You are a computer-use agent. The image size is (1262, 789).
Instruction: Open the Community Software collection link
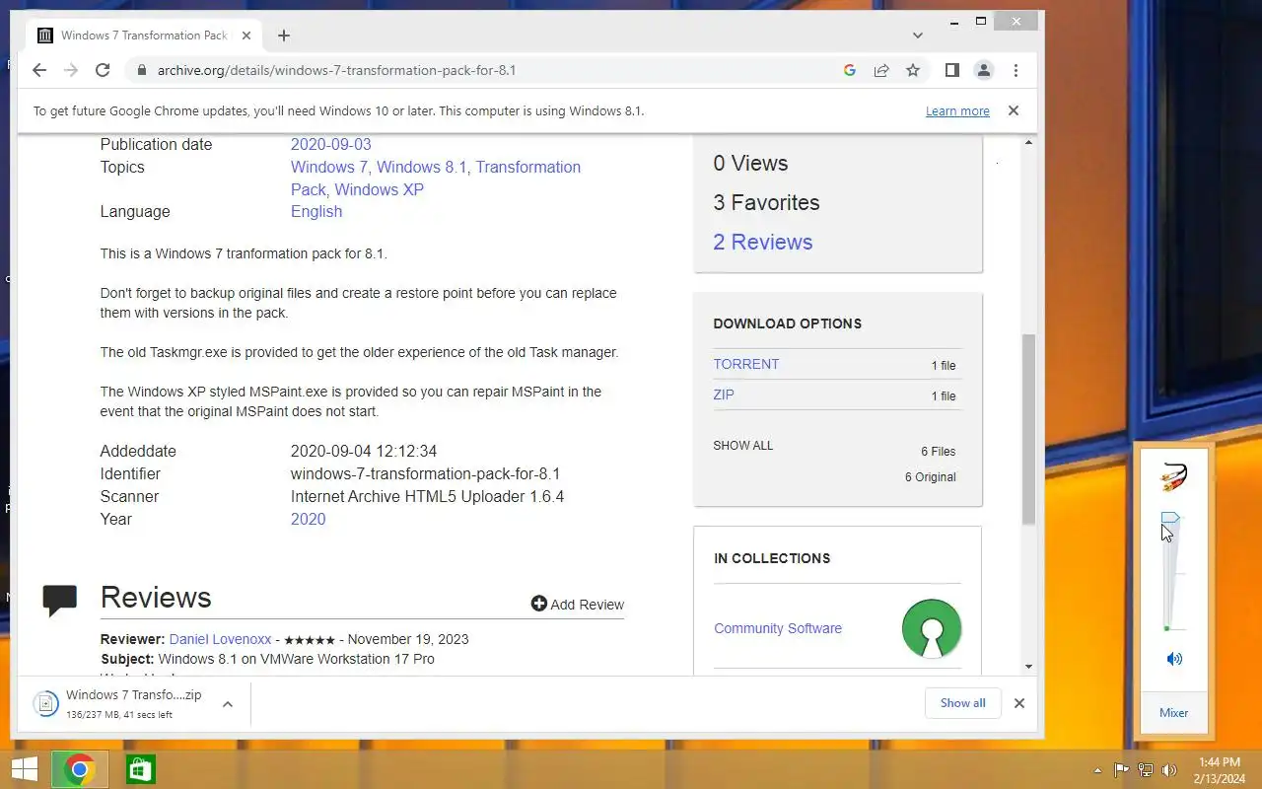click(x=778, y=628)
